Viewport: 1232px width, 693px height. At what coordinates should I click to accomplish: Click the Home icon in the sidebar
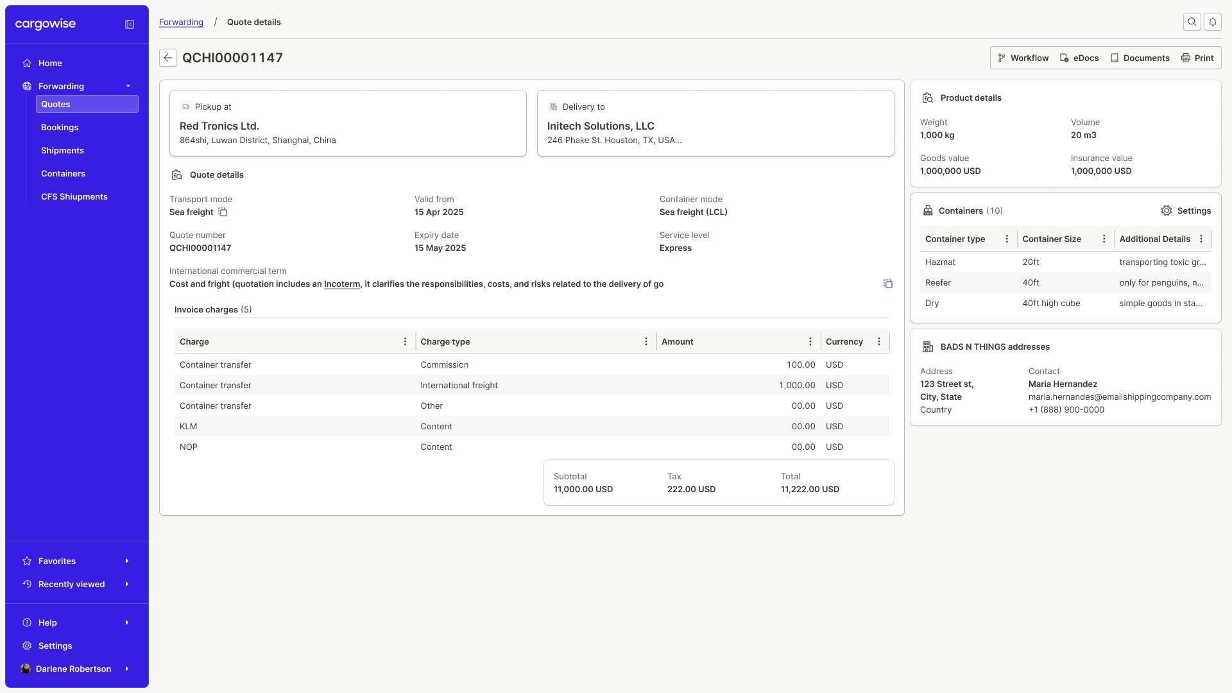pyautogui.click(x=27, y=63)
